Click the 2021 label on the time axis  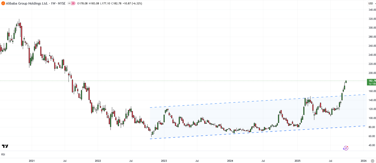32,161
